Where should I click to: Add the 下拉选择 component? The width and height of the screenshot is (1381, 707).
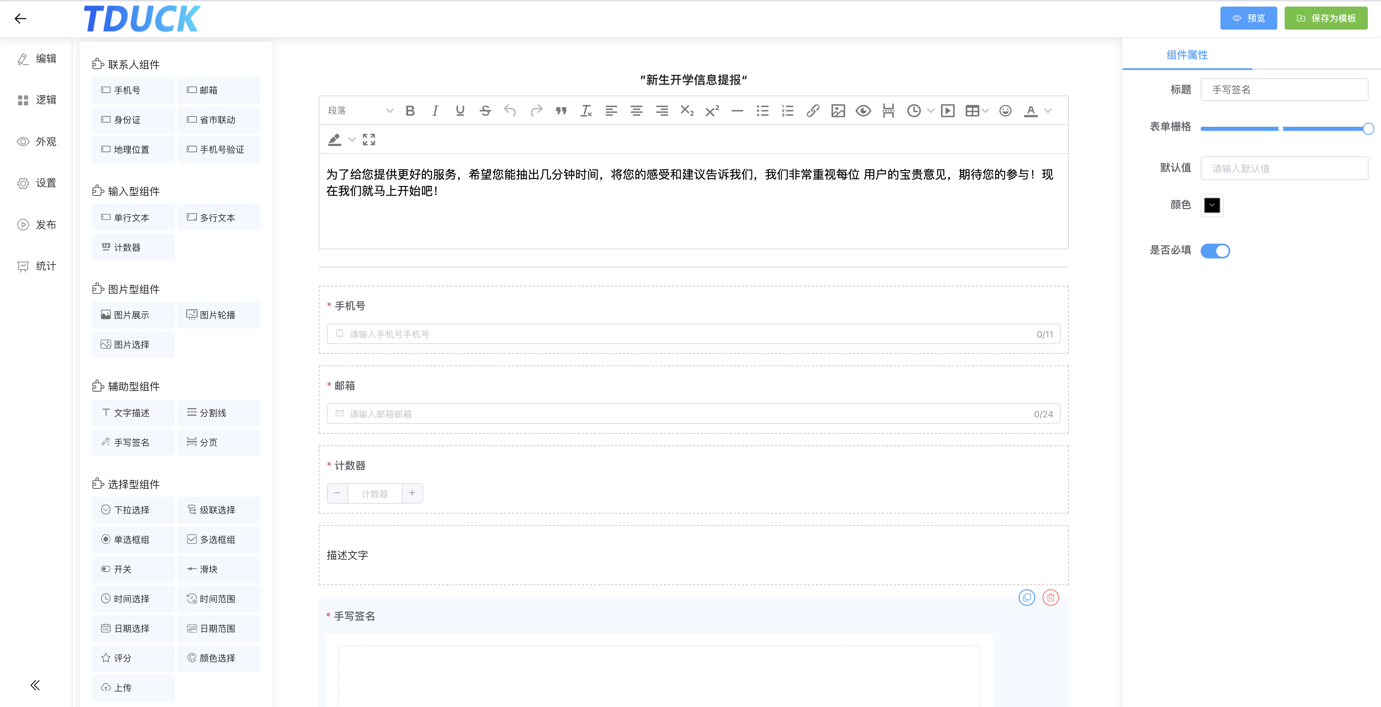(133, 510)
